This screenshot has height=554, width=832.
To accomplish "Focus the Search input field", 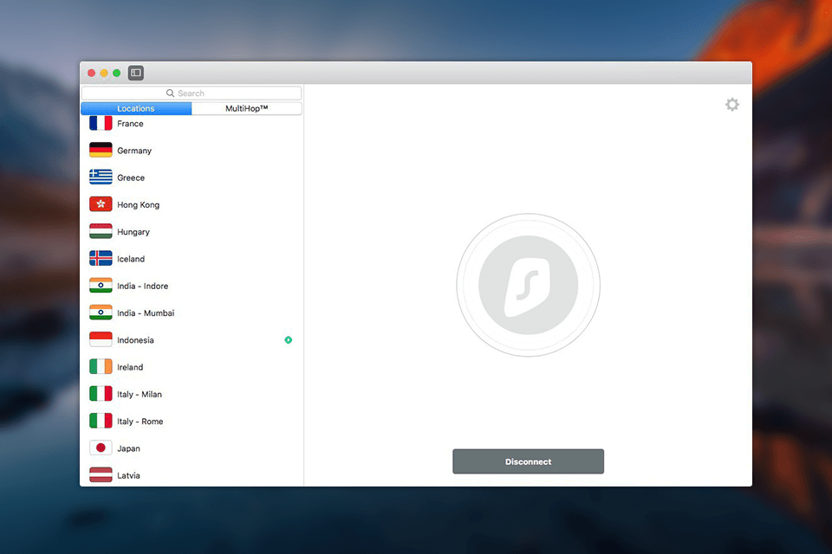I will point(192,93).
